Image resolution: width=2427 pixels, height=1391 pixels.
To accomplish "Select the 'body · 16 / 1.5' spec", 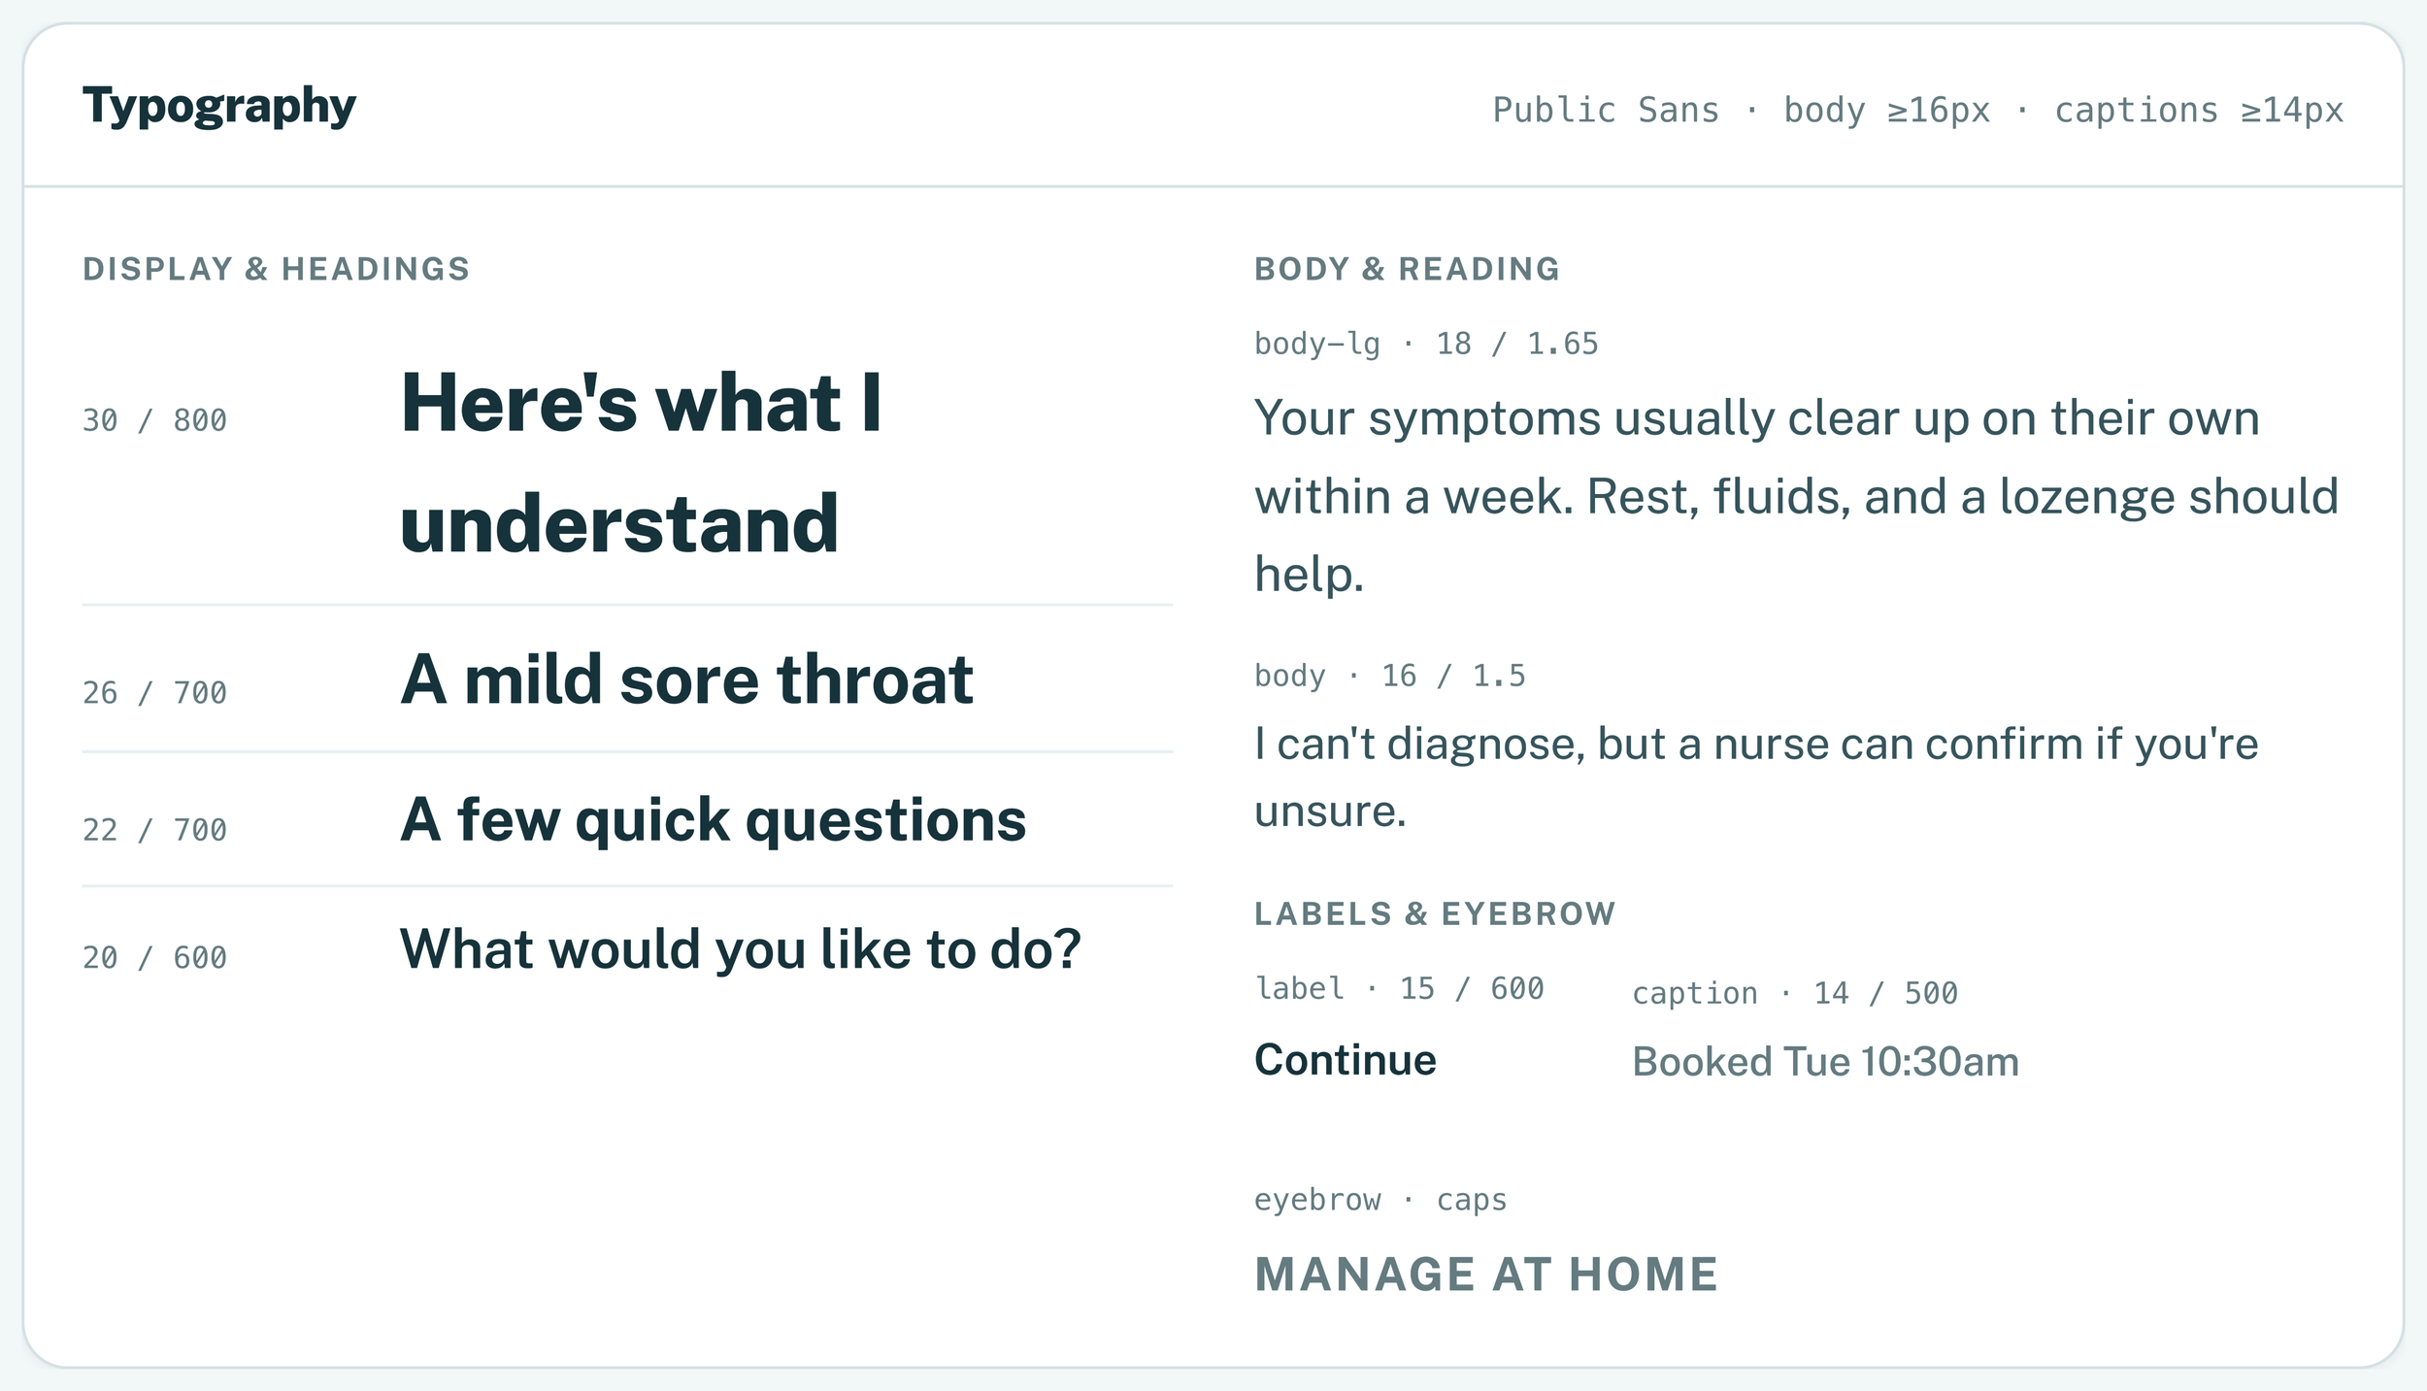I will tap(1389, 676).
